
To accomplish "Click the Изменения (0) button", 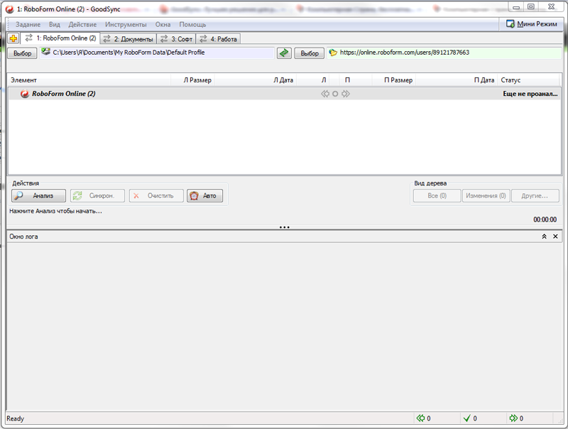I will (x=486, y=195).
